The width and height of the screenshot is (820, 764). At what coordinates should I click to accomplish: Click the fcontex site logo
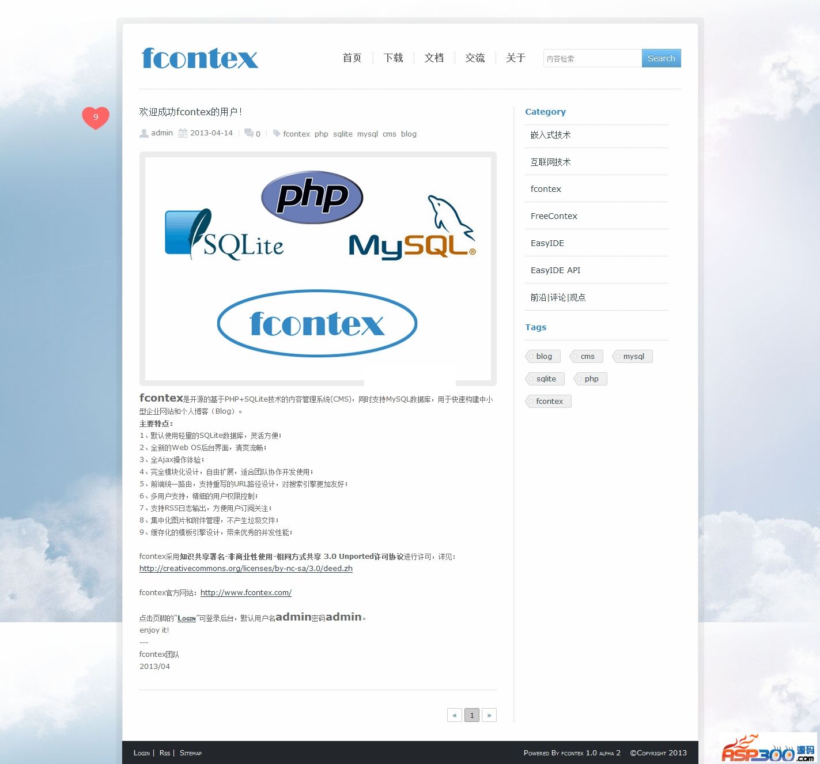[x=200, y=58]
